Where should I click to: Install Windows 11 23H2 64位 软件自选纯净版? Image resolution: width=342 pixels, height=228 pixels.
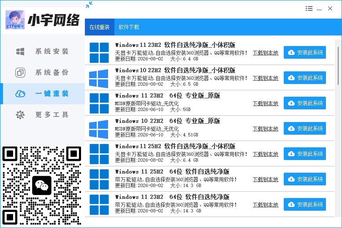point(305,204)
